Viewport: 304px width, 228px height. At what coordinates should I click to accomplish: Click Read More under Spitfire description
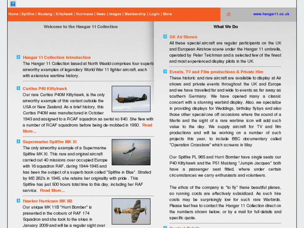(52, 190)
